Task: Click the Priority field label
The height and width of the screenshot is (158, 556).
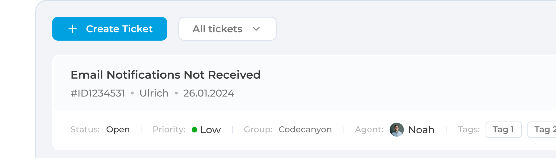Action: point(169,130)
